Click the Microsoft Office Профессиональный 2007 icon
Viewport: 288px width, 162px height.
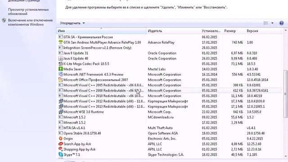click(x=61, y=80)
